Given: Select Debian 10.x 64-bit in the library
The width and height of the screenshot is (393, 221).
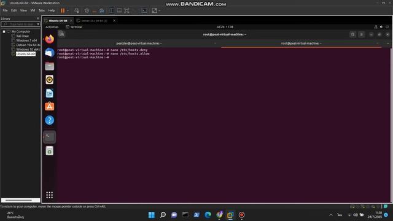Looking at the screenshot, I should [x=28, y=45].
